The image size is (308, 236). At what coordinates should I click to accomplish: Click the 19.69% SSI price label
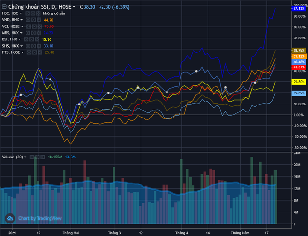(x=298, y=93)
